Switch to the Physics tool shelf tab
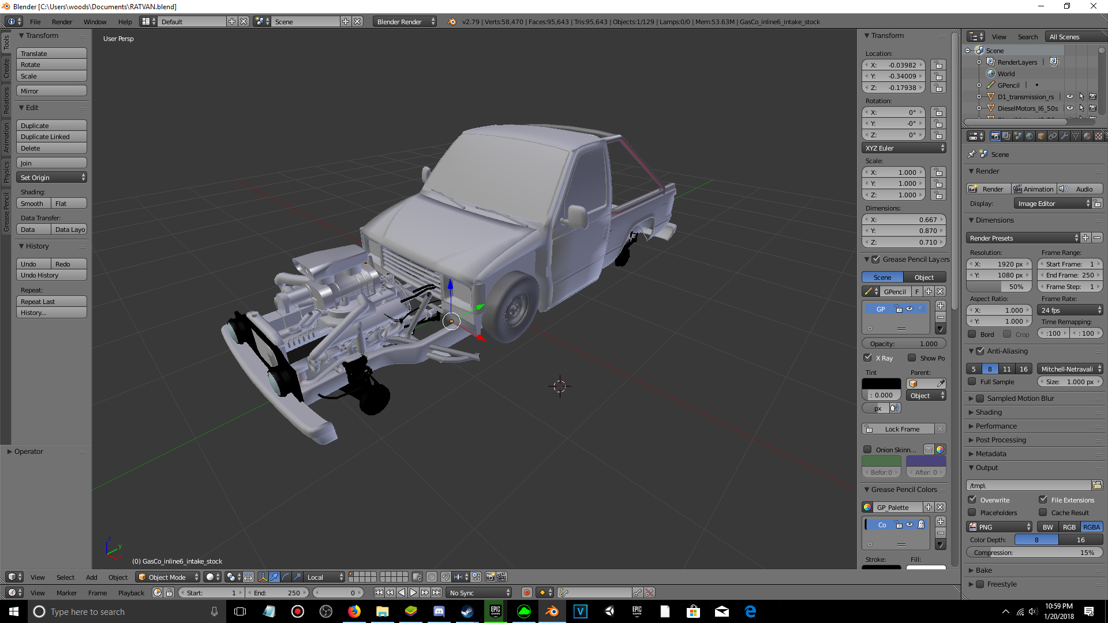This screenshot has width=1108, height=623. [6, 172]
